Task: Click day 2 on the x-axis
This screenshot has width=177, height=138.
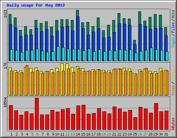Action: pos(17,134)
